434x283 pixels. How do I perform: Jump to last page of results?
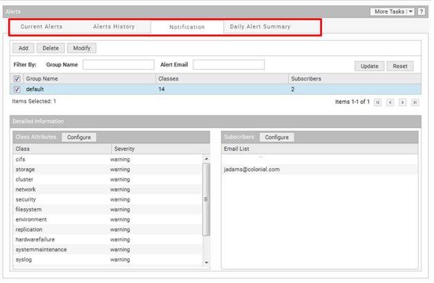pos(415,102)
